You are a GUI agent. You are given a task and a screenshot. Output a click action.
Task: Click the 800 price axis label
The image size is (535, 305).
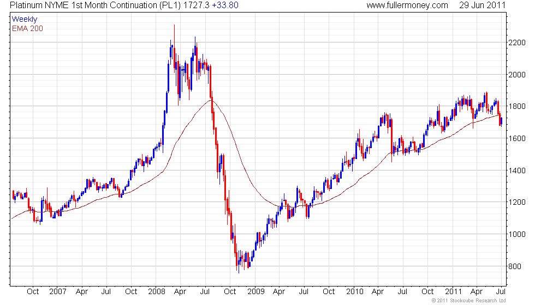point(515,266)
